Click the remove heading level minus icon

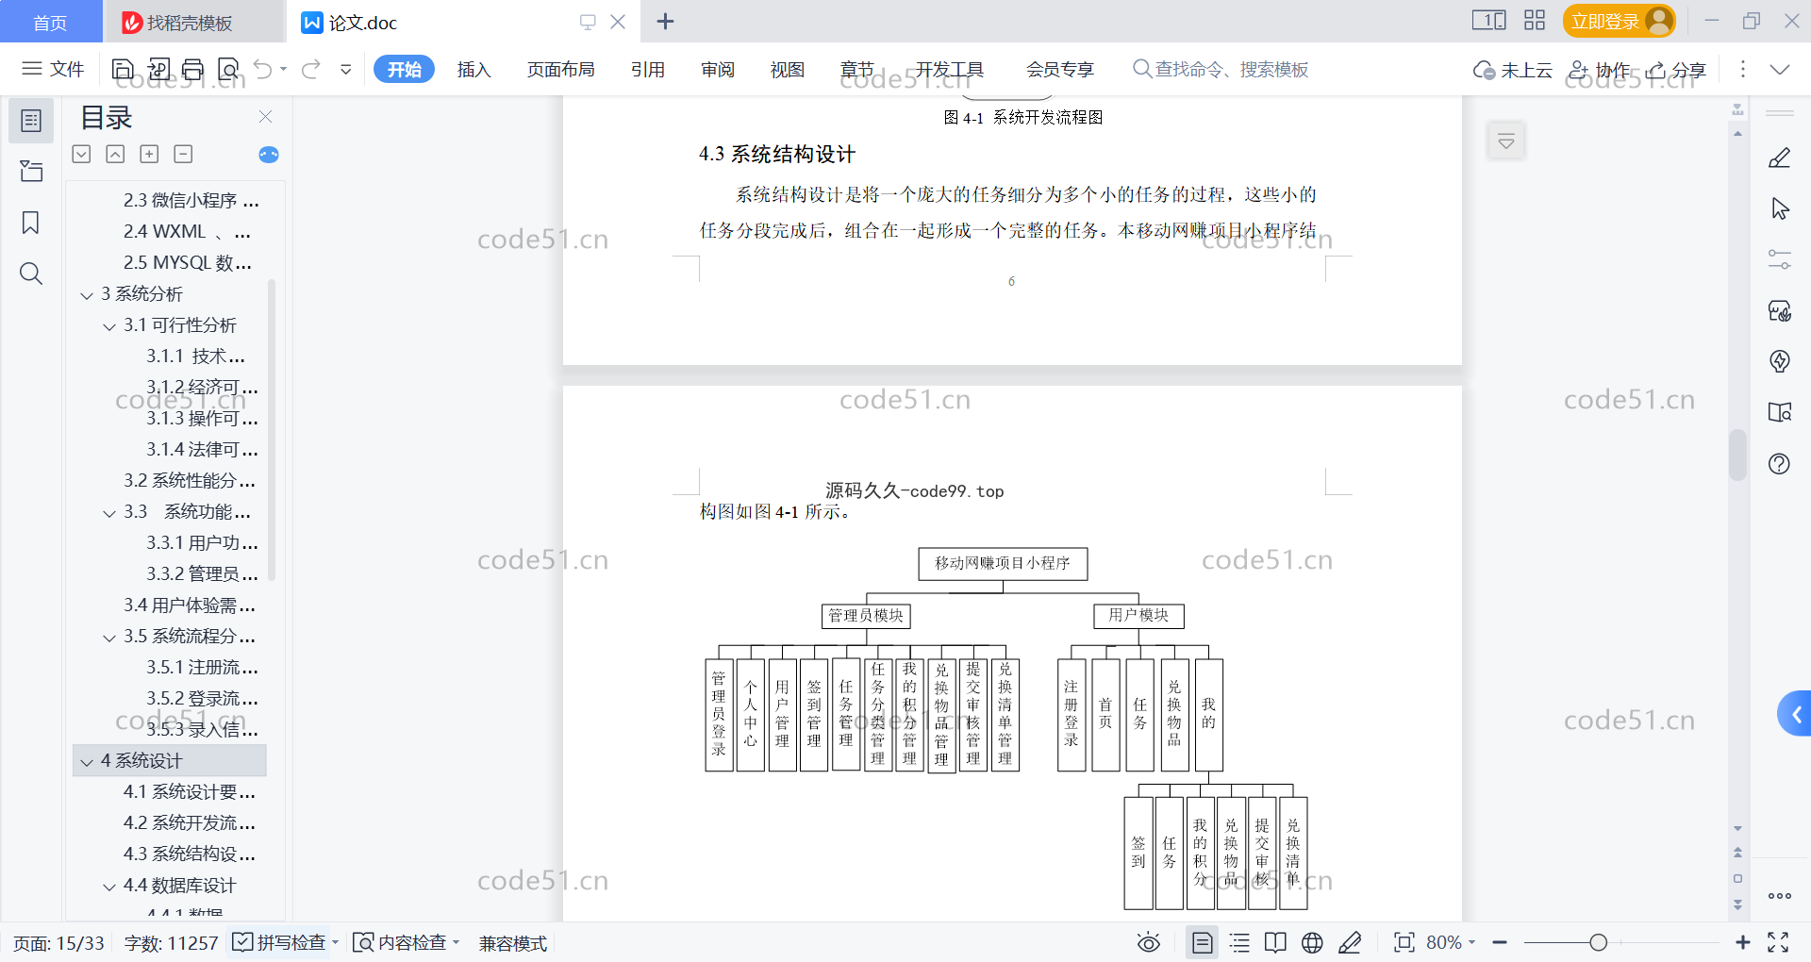coord(183,154)
